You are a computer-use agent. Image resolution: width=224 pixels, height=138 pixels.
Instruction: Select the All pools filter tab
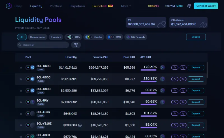pyautogui.click(x=22, y=37)
